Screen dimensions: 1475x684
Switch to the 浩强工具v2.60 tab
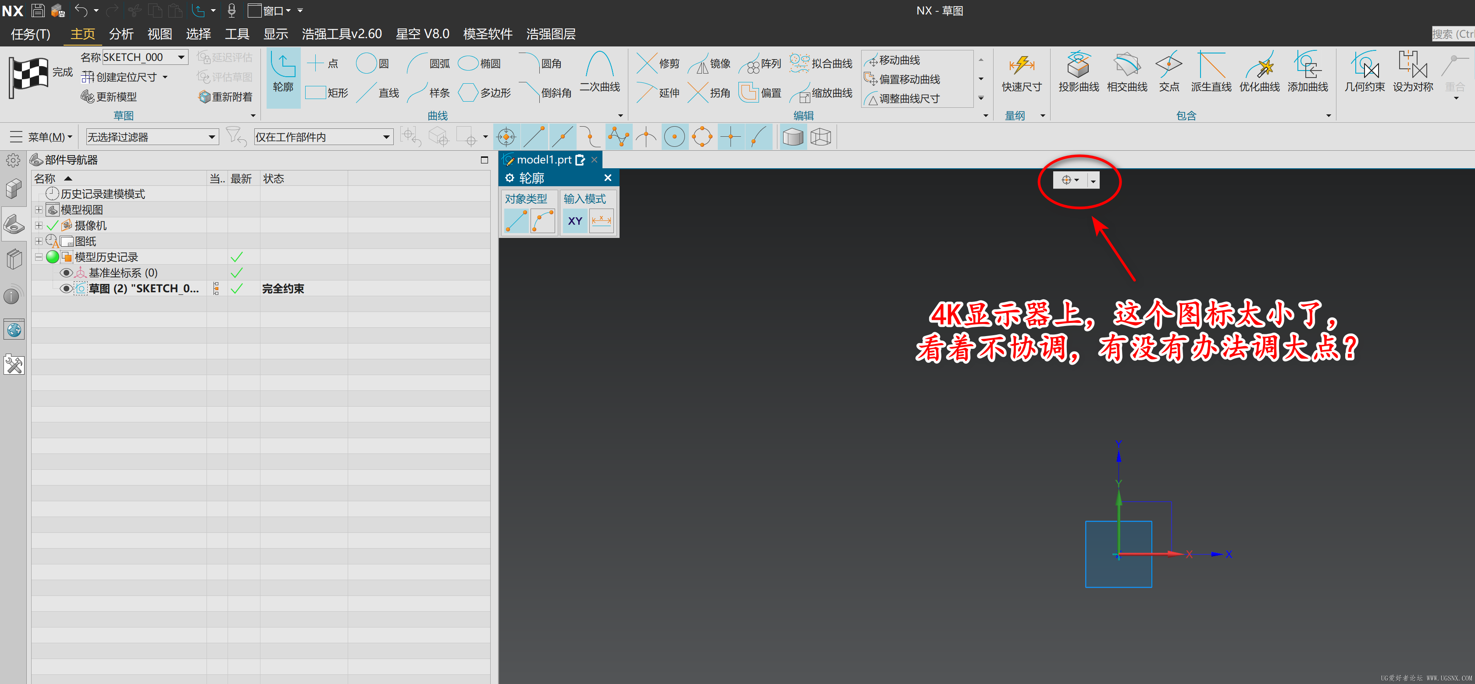(342, 34)
